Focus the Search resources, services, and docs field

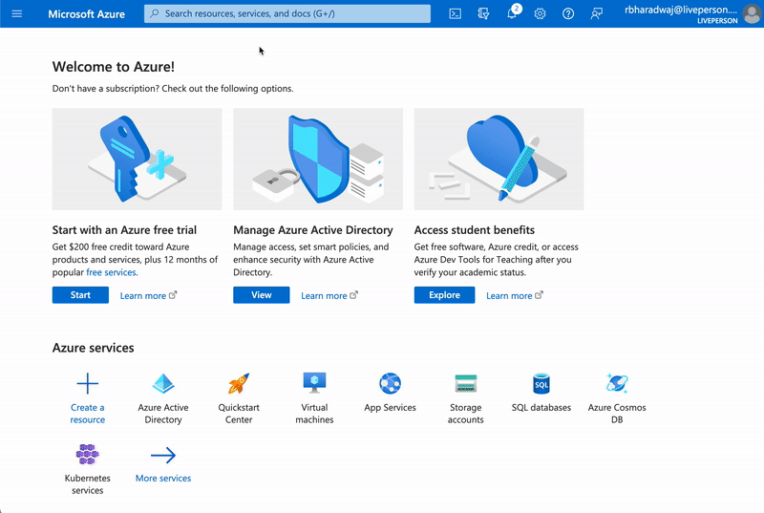point(287,13)
